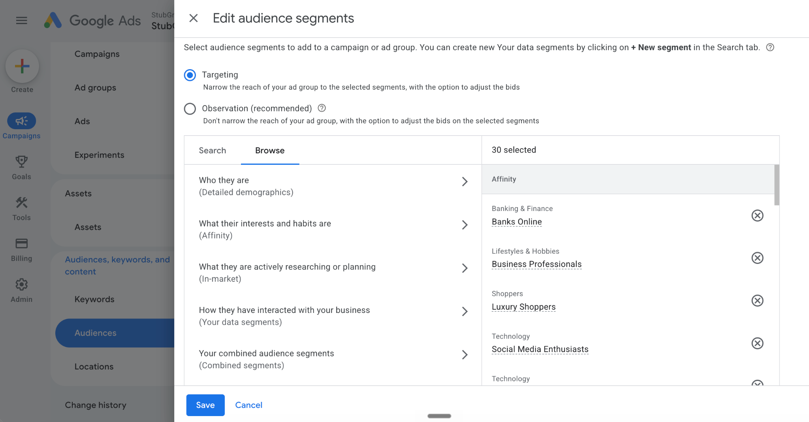Open Locations in the navigation menu
This screenshot has height=422, width=809.
94,367
